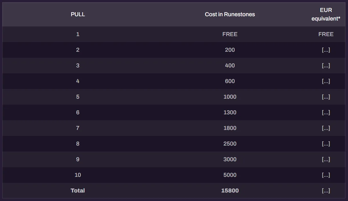Image resolution: width=348 pixels, height=201 pixels.
Task: Click the EUR placeholder for pull 2
Action: (326, 50)
